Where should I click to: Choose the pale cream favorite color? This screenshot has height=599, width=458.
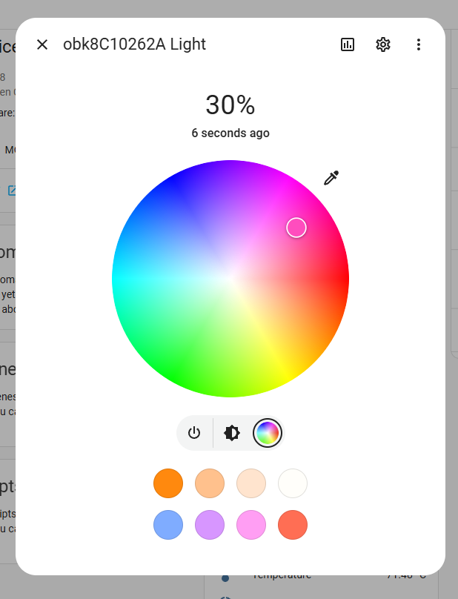tap(251, 483)
